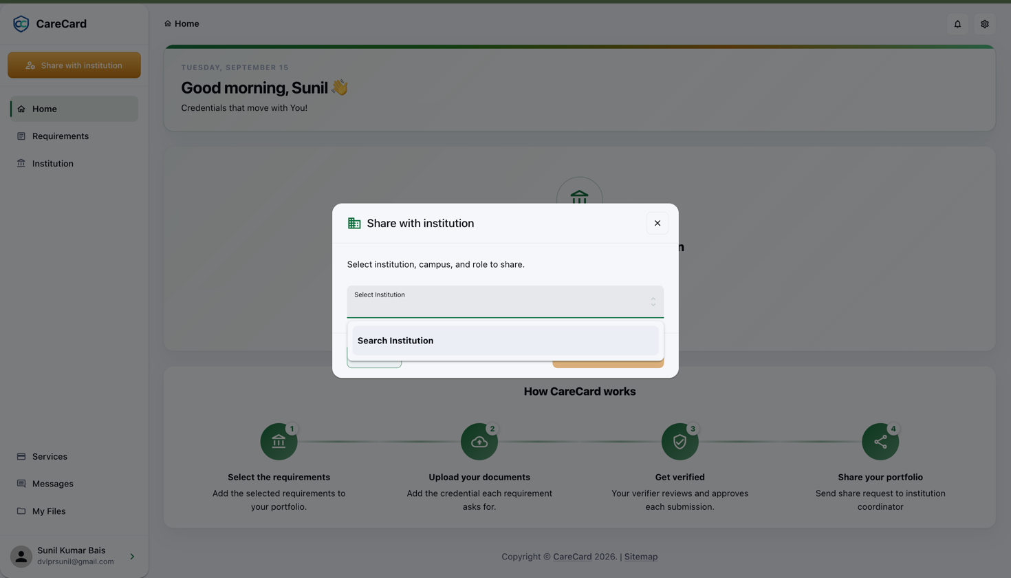The image size is (1011, 578).
Task: Click the My Files folder icon
Action: pyautogui.click(x=21, y=511)
